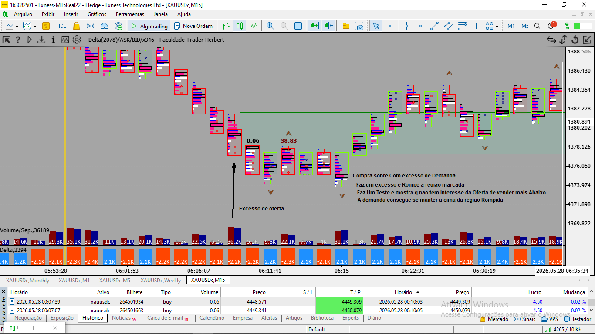Viewport: 595px width, 334px height.
Task: Select the crosshair cursor tool
Action: pos(390,26)
